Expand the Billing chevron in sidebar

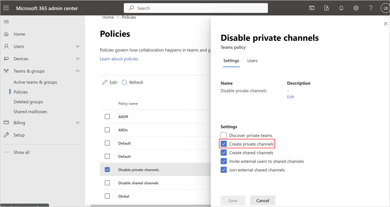click(78, 123)
